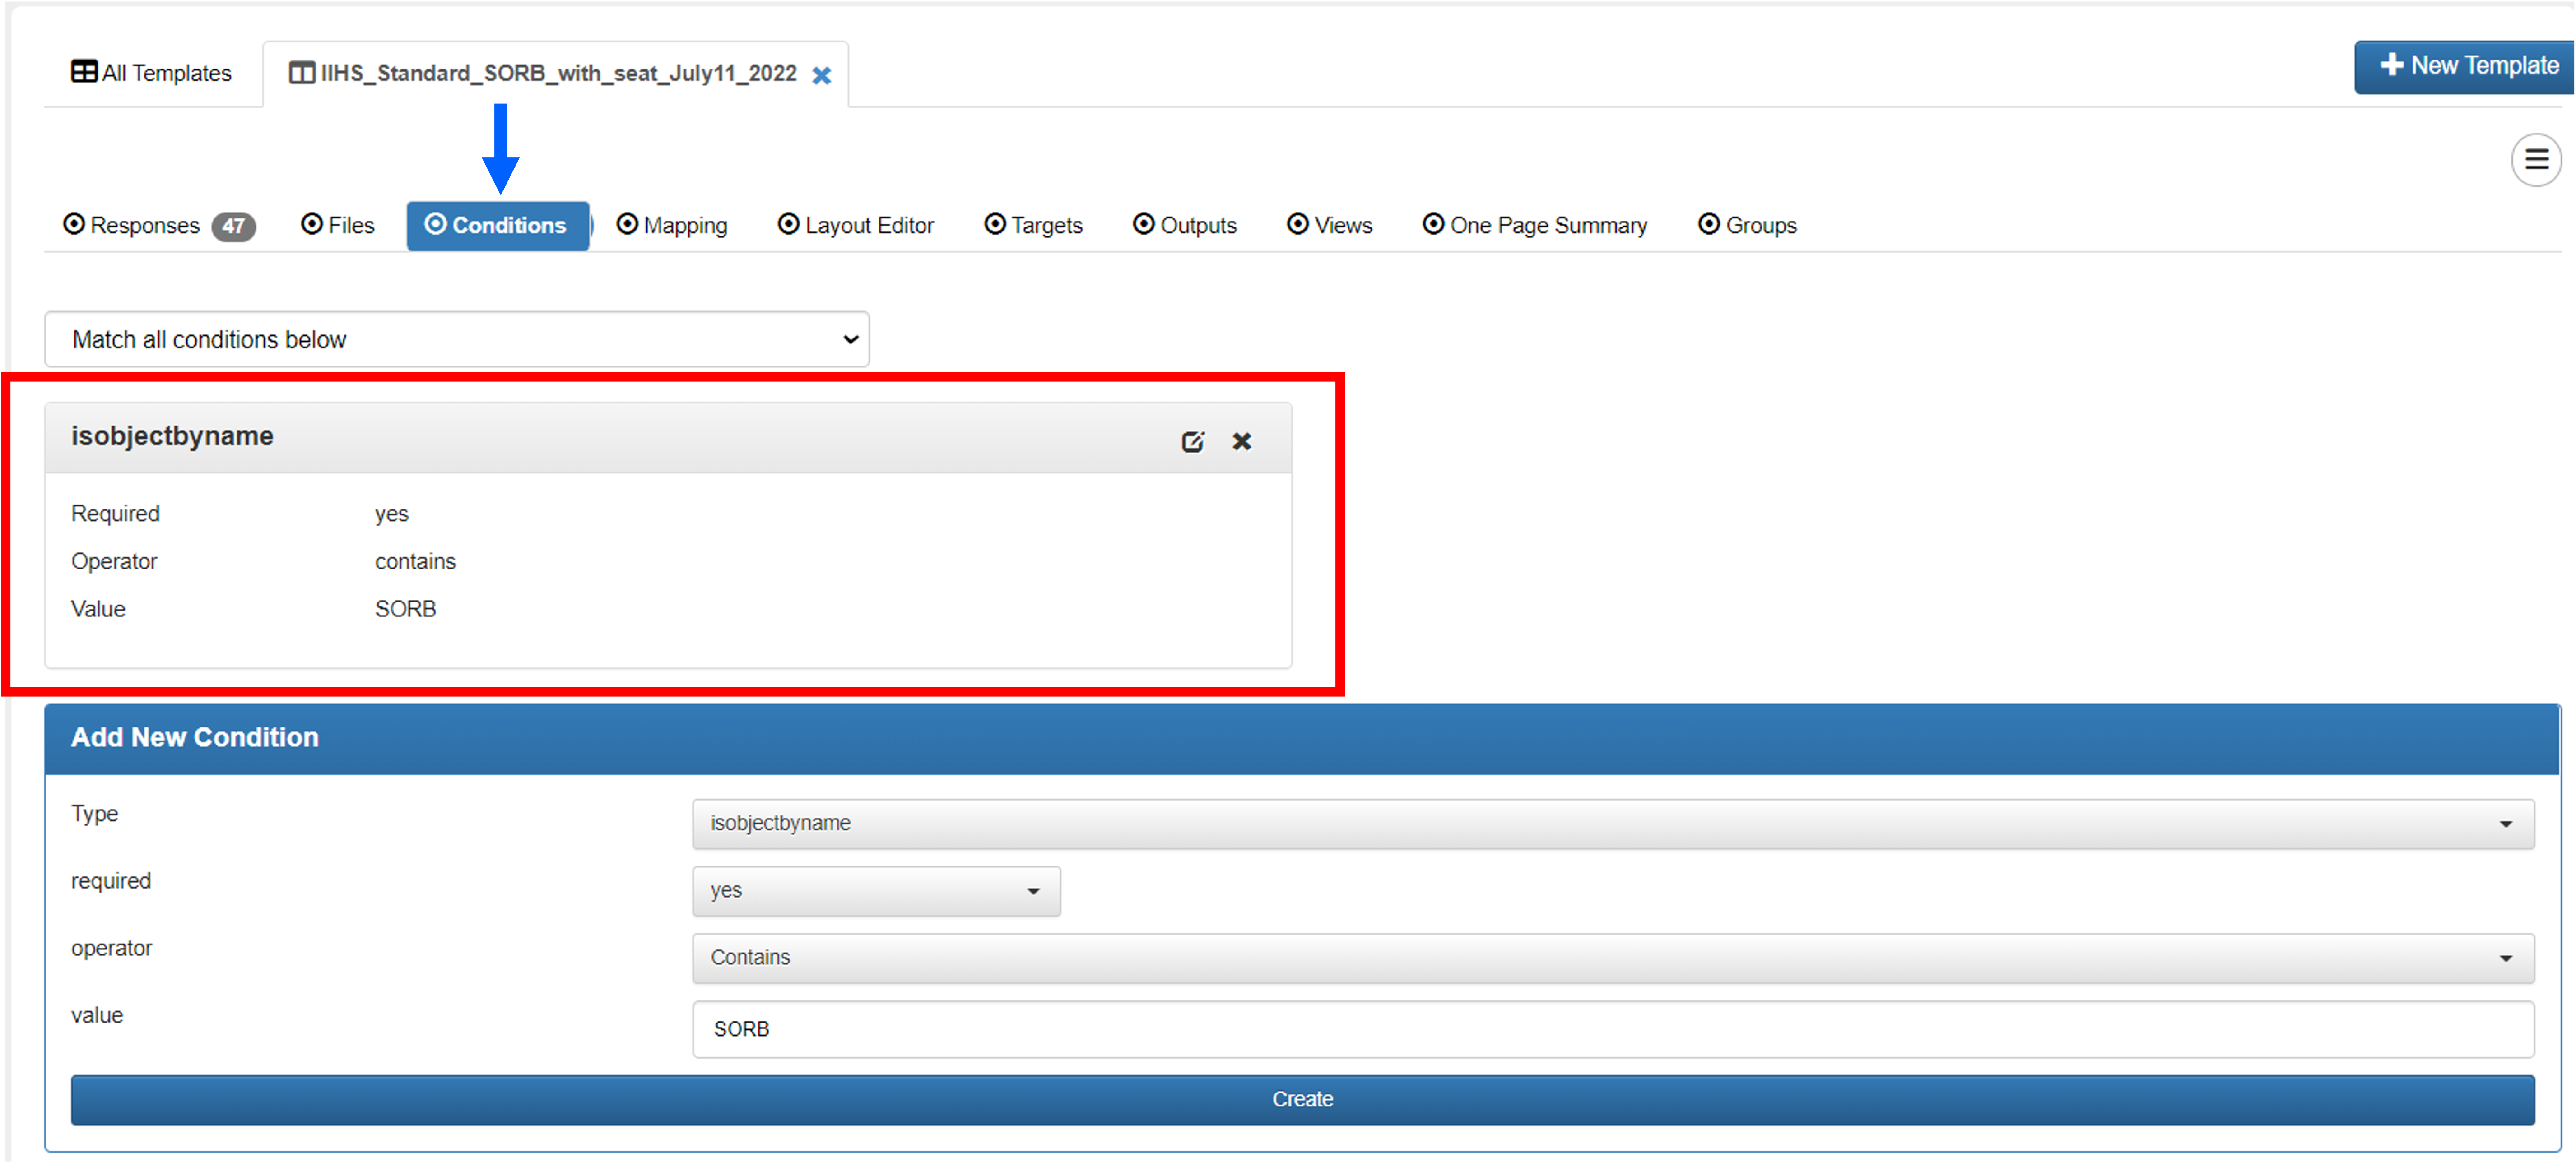2576x1162 pixels.
Task: Close the IIHS_Standard_SORB template tab
Action: coord(821,75)
